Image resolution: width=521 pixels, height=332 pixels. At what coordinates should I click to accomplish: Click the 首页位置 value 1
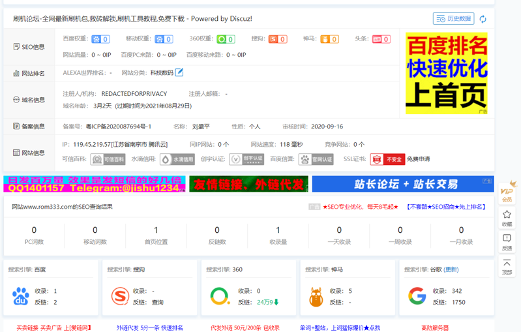(x=156, y=230)
